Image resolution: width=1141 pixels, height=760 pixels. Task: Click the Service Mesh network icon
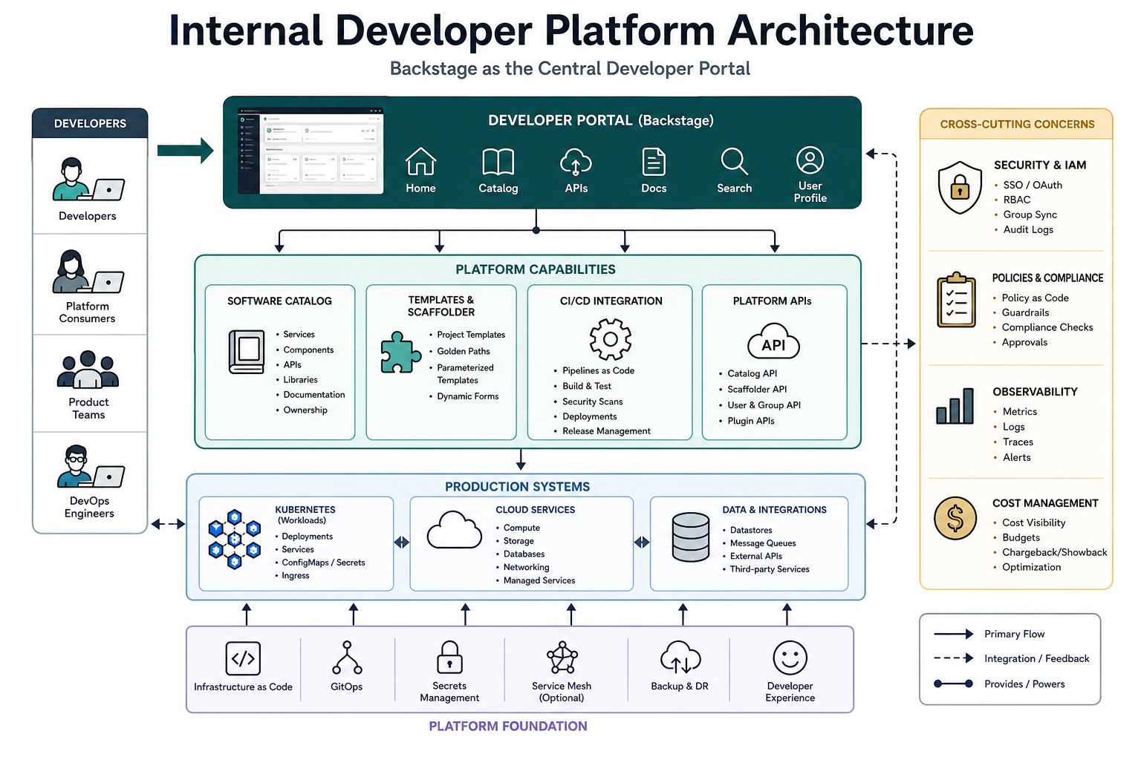click(x=562, y=658)
